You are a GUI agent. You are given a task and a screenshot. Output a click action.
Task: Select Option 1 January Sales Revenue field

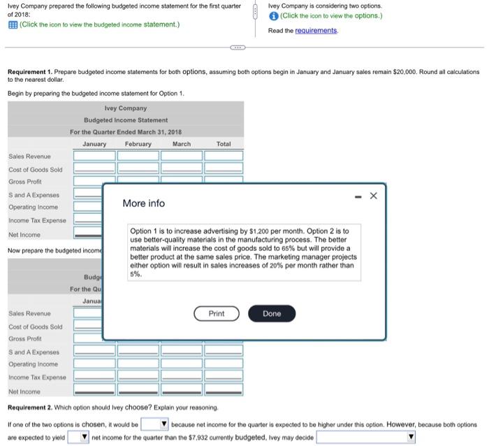tap(94, 155)
